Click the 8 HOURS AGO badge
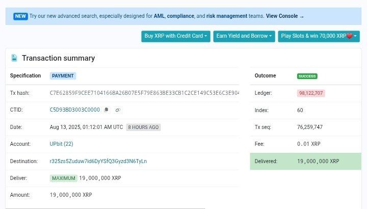367x209 pixels. (x=143, y=127)
